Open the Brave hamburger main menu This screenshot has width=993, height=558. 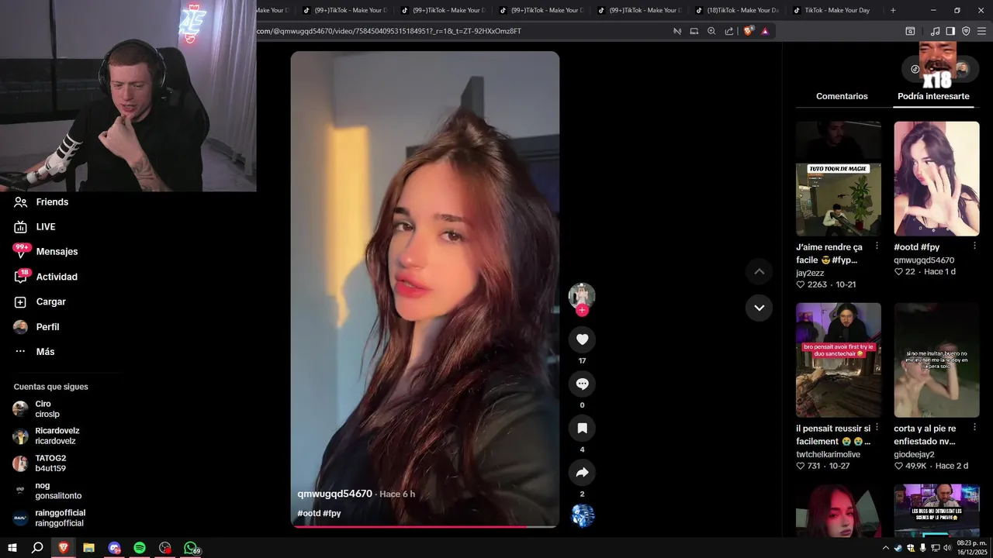981,31
